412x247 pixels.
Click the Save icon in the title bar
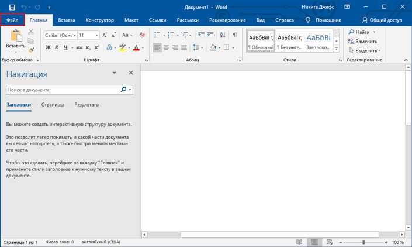coord(12,7)
